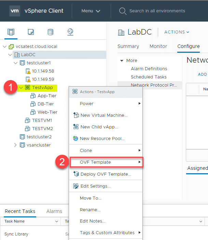Switch to the Recent Tasks tab
The height and width of the screenshot is (240, 208).
coord(20,211)
